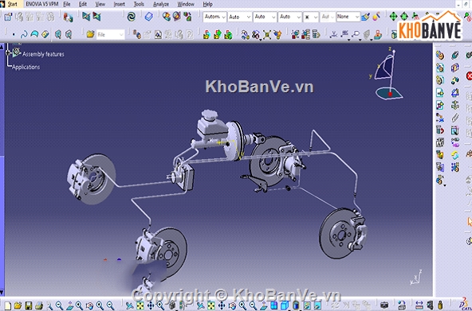Viewport: 472px width, 311px height.
Task: Click the spiral Update icon in top toolbar
Action: 132,17
